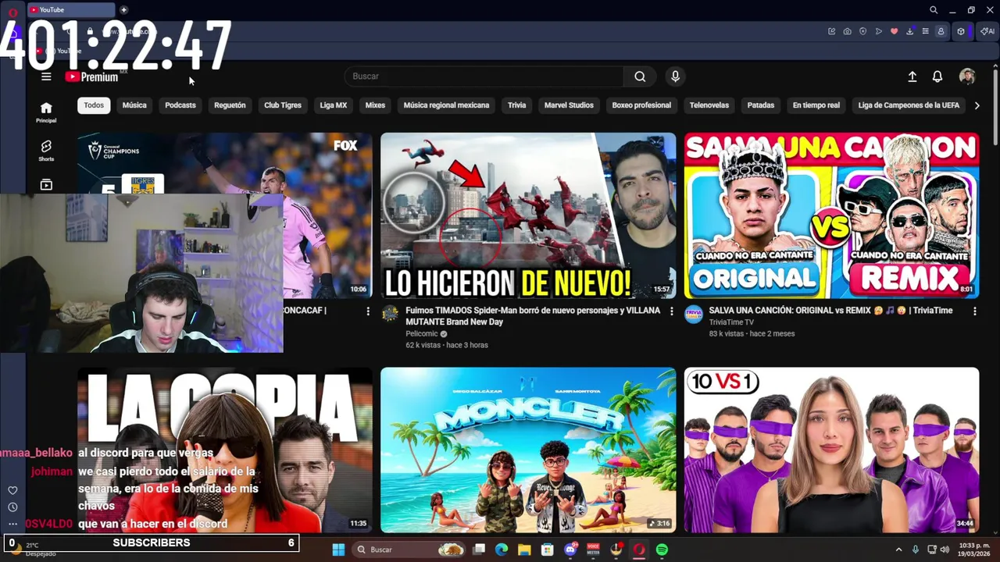Select the Podcasts filter chip
The width and height of the screenshot is (1000, 562).
(x=180, y=105)
